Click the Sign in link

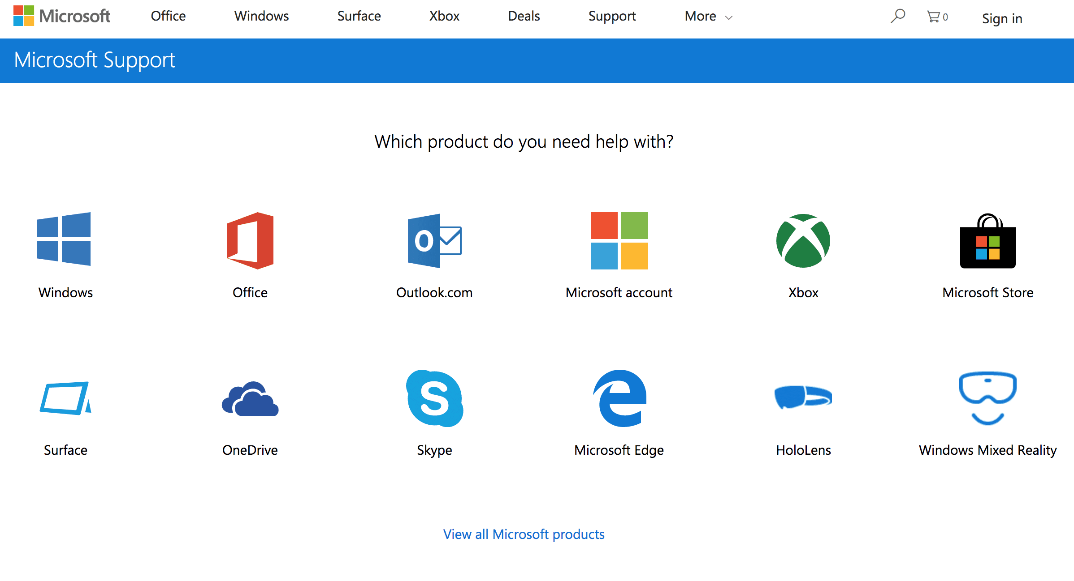point(1002,18)
